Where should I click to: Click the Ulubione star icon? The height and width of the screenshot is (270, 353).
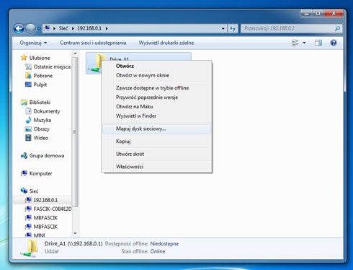(24, 58)
